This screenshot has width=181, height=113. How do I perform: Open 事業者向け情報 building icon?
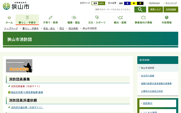point(143,17)
